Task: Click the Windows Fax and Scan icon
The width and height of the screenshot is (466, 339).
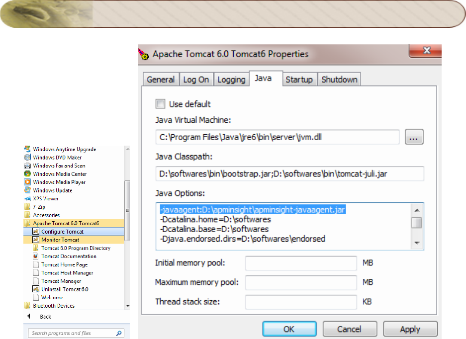Action: point(27,166)
